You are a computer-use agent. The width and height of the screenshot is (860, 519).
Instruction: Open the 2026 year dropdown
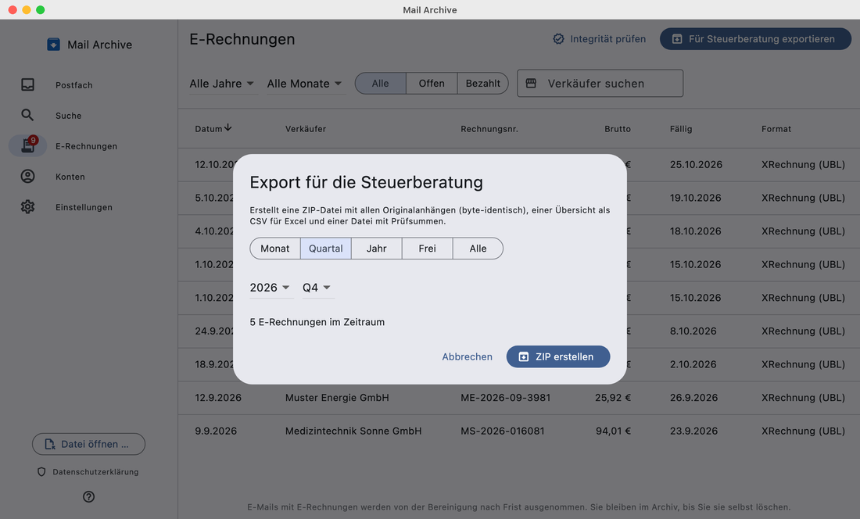(271, 288)
